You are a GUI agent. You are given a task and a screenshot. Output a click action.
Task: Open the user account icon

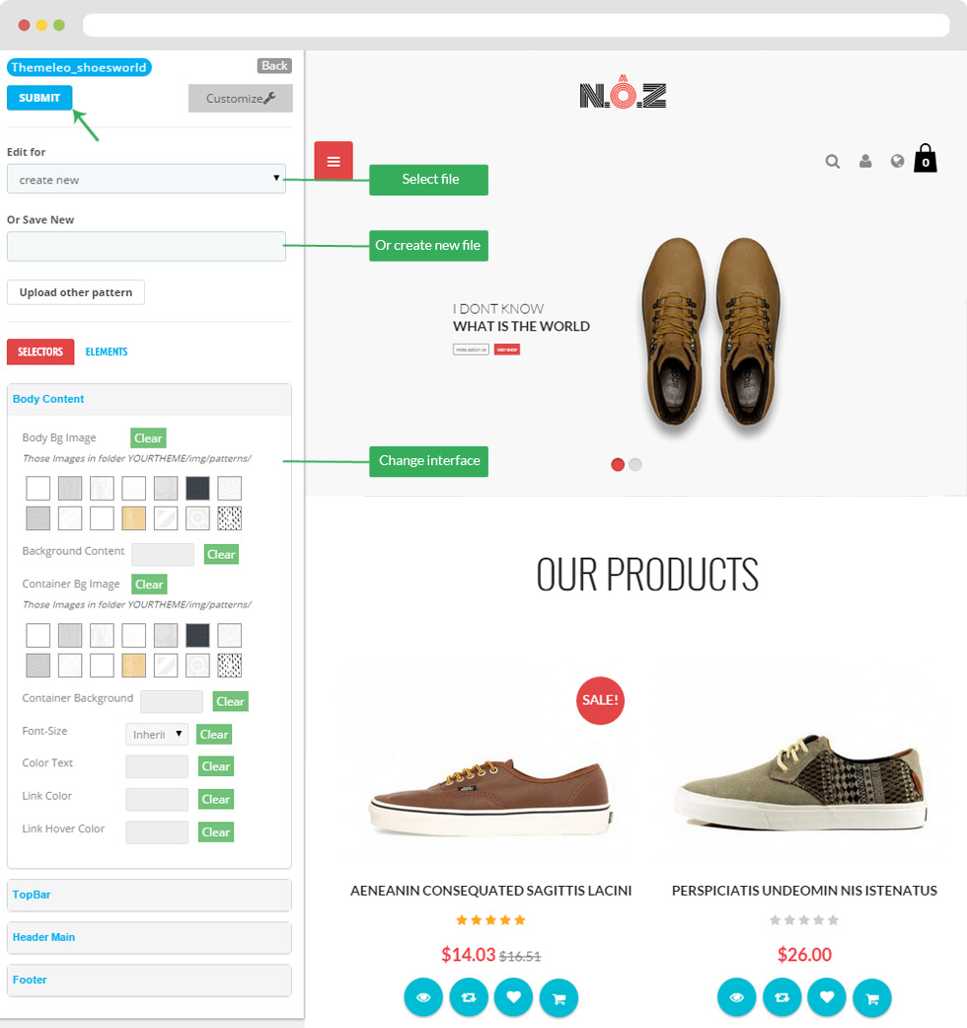point(865,161)
